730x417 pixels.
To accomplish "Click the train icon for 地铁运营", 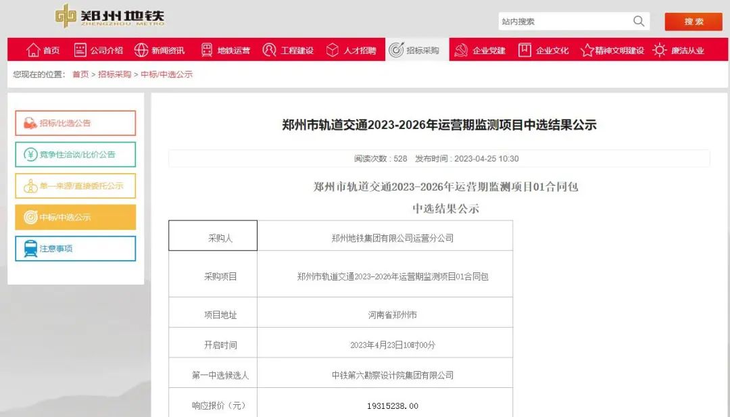I will pyautogui.click(x=207, y=50).
